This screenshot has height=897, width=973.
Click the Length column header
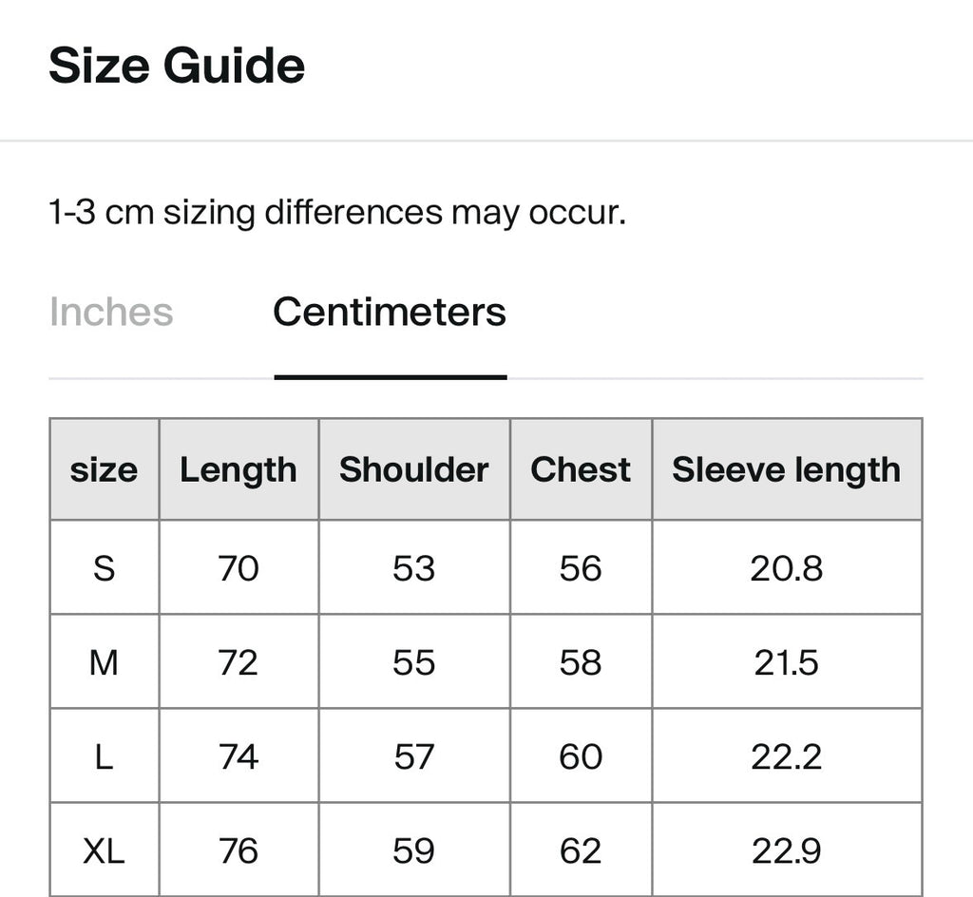coord(238,469)
